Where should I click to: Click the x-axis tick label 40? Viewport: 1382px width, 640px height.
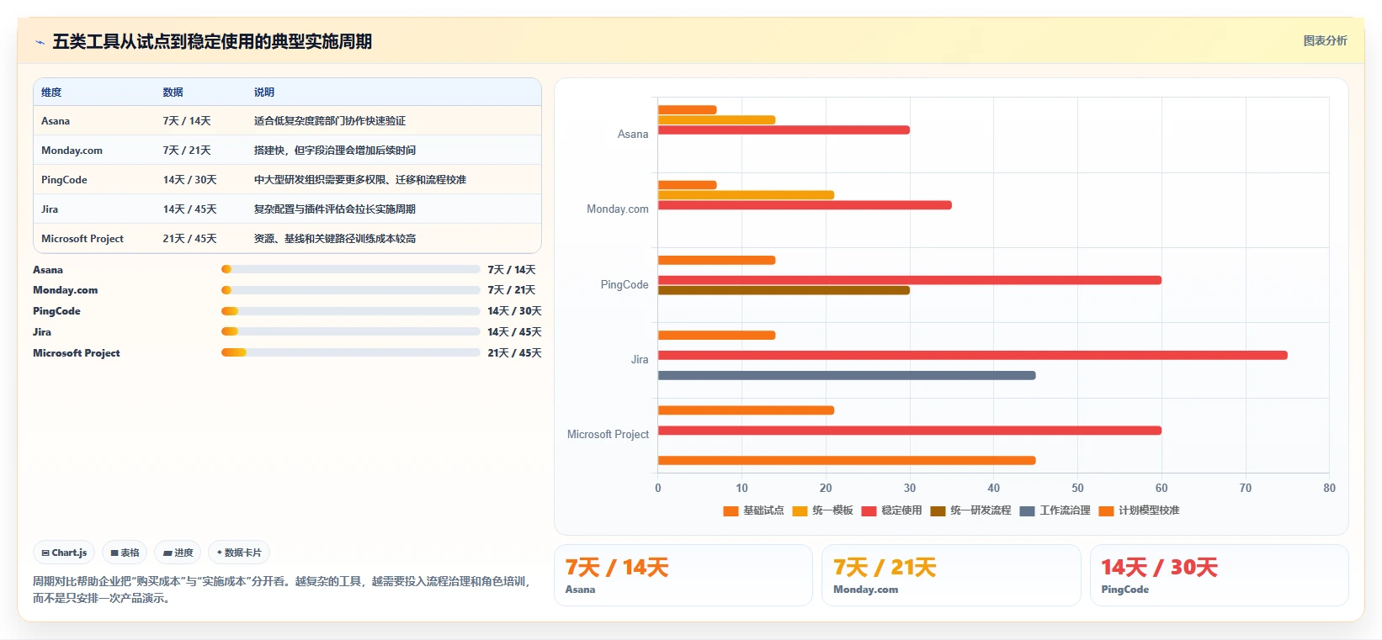(993, 488)
